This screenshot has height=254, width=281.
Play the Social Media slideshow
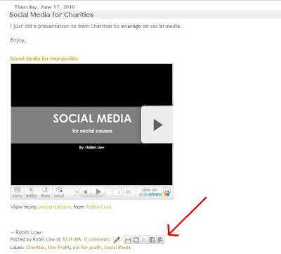(157, 125)
